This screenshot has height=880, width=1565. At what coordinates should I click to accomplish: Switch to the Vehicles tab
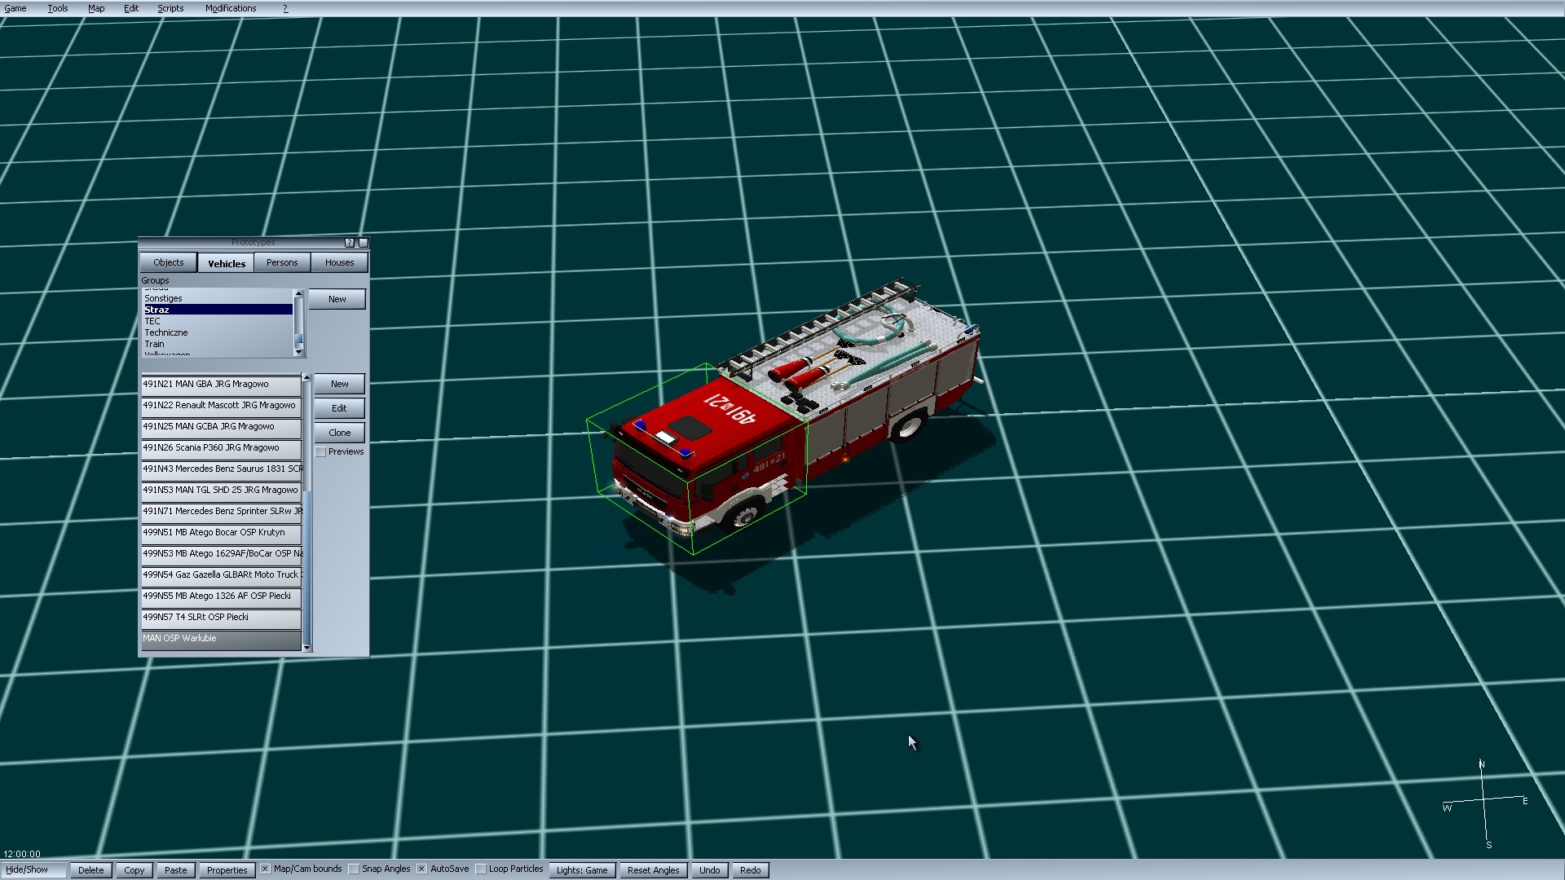(227, 263)
